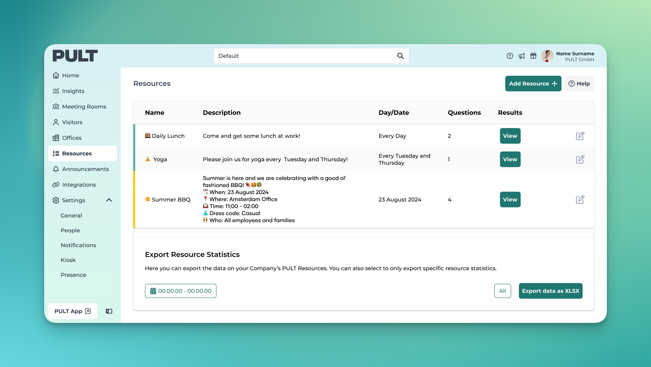This screenshot has width=651, height=367.
Task: Click the Yoga resource name
Action: (160, 159)
